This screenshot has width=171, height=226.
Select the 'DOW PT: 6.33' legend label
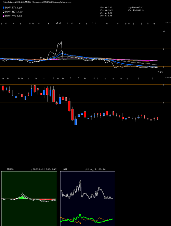click(13, 16)
